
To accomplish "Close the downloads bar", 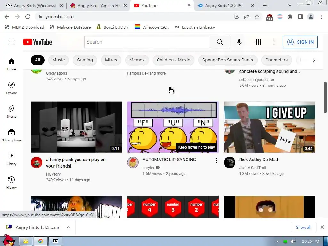I will [x=322, y=227].
